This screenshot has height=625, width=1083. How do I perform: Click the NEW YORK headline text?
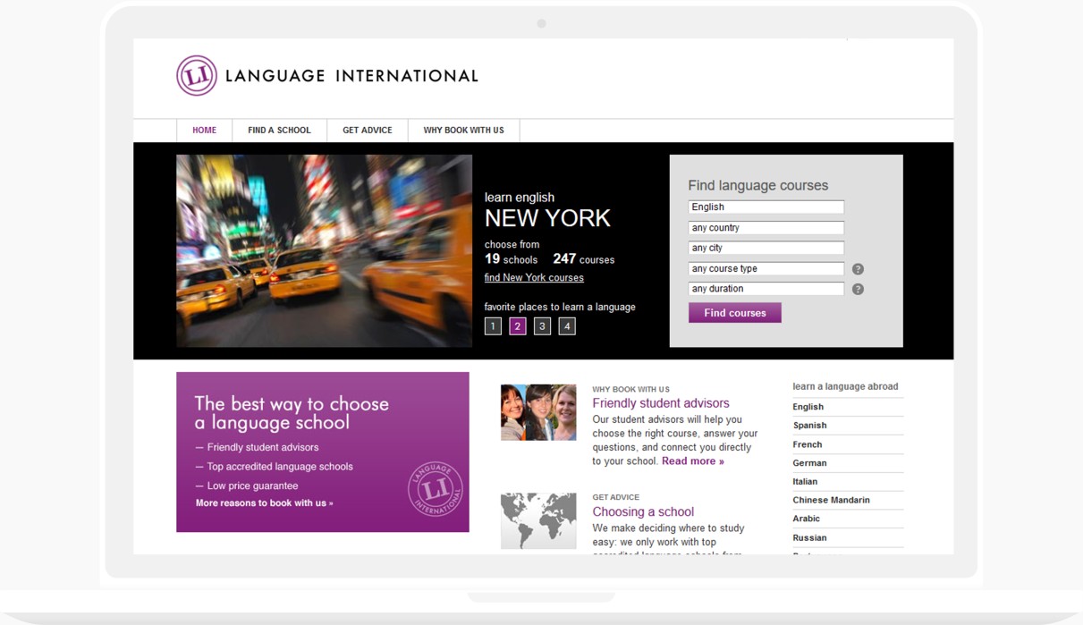click(547, 218)
